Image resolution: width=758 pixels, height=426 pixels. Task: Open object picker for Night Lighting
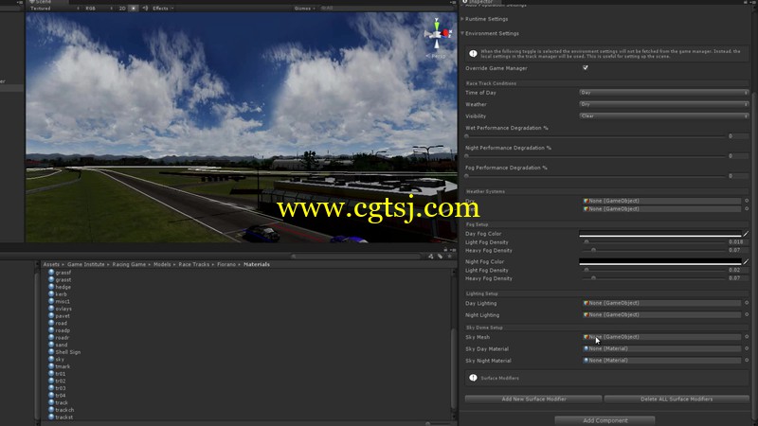click(x=747, y=314)
